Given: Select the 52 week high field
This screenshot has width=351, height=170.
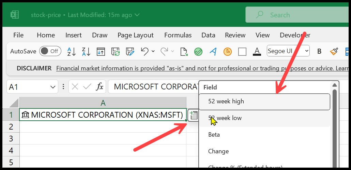Looking at the screenshot, I should click(x=264, y=102).
